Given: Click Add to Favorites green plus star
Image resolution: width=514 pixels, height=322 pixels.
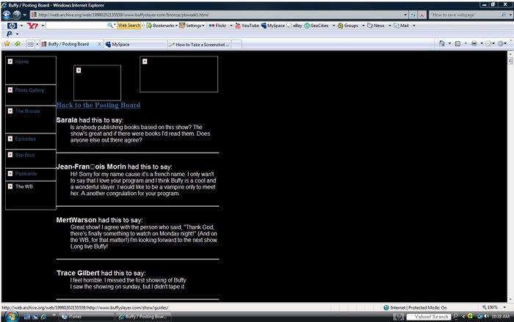Looking at the screenshot, I should coord(18,44).
